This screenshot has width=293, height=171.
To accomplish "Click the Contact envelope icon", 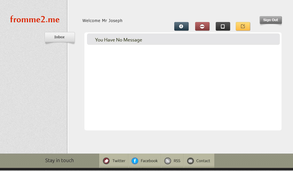I will click(190, 161).
